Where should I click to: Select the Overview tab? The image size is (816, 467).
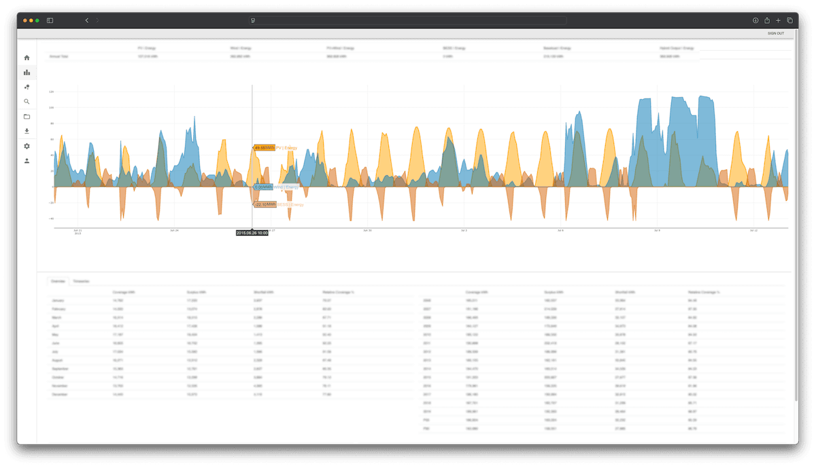coord(58,280)
